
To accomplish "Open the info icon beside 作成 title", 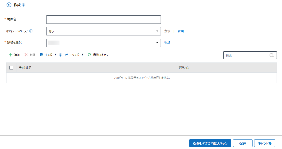I will click(23, 5).
